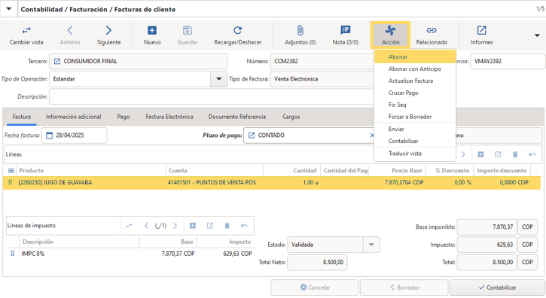Image resolution: width=546 pixels, height=298 pixels.
Task: Click the drag handle of JUGO DE GUAYABA row
Action: 10,182
